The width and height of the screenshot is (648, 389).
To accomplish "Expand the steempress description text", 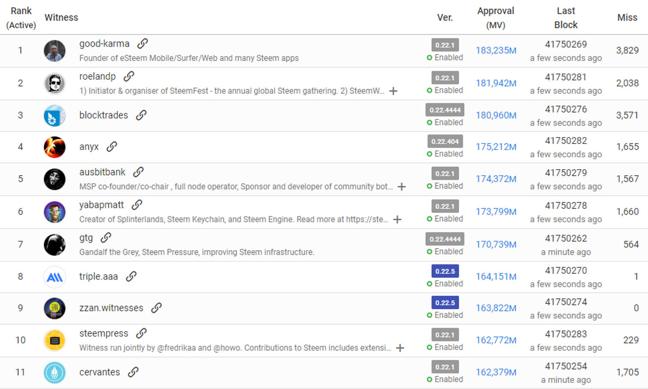I will pos(400,348).
